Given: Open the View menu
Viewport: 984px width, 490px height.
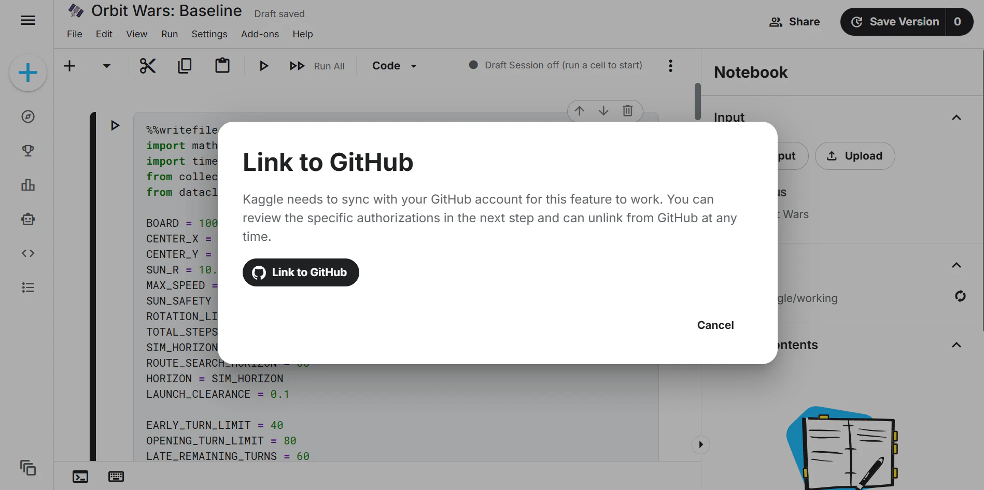Looking at the screenshot, I should point(136,34).
